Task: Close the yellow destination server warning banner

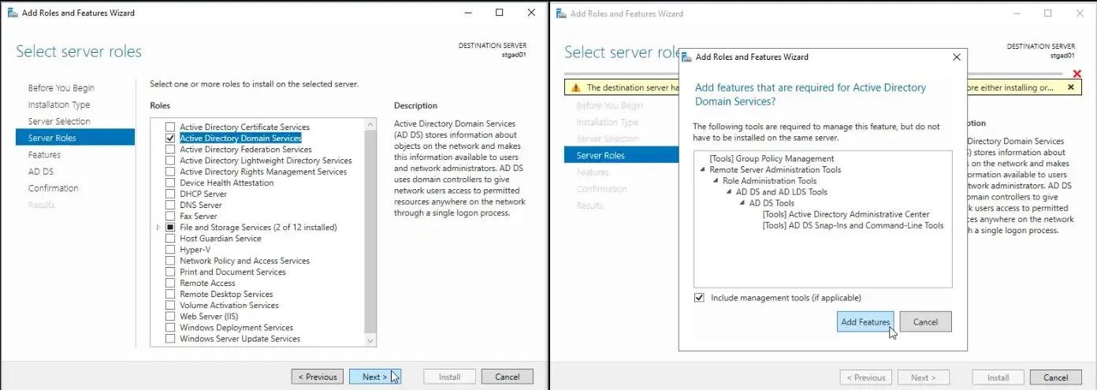Action: pyautogui.click(x=1070, y=87)
